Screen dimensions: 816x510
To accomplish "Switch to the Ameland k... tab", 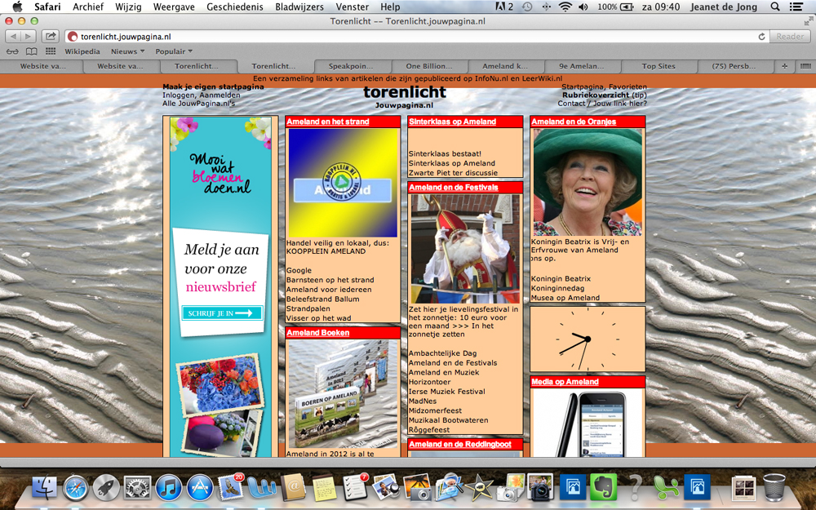I will coord(505,66).
